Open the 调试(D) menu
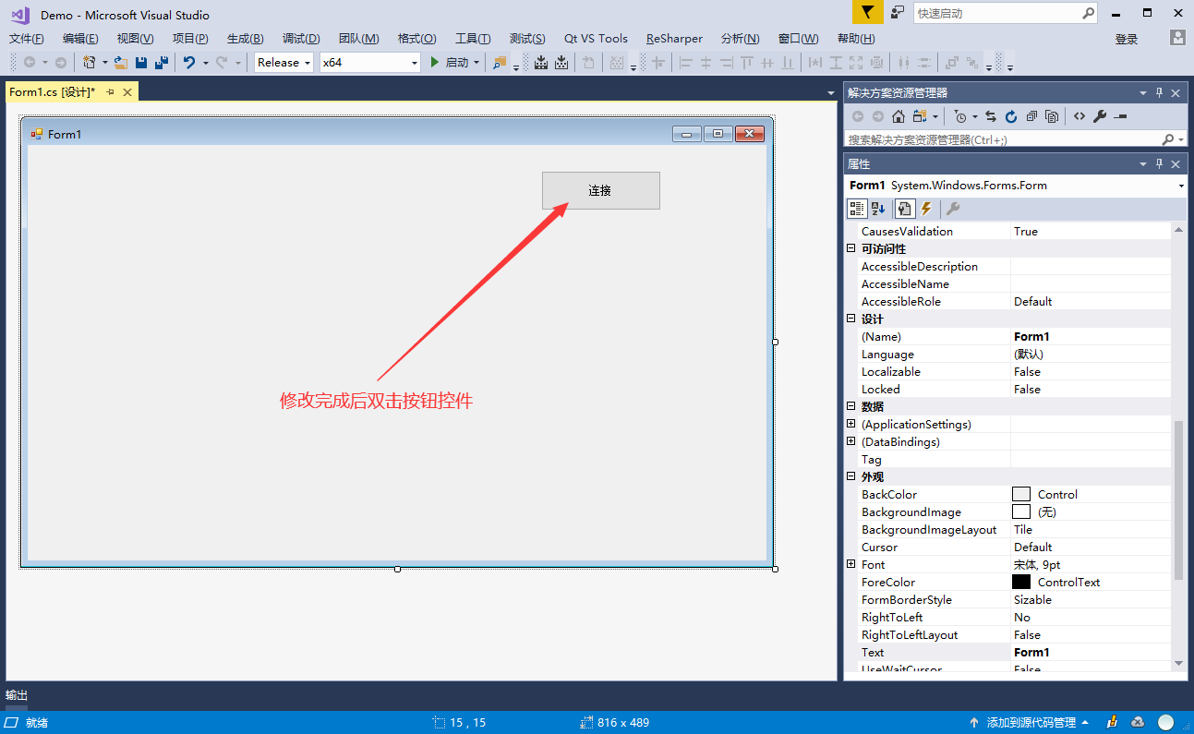Image resolution: width=1194 pixels, height=734 pixels. (301, 39)
